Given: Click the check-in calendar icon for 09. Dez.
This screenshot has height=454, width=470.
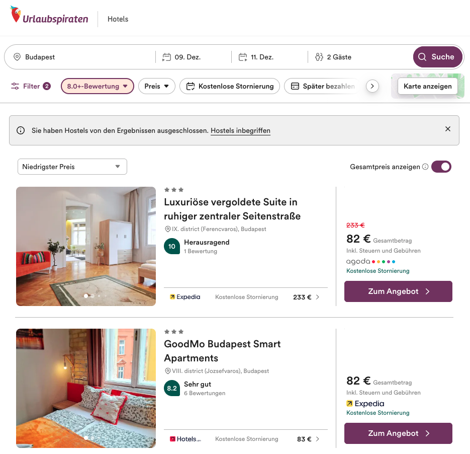Looking at the screenshot, I should click(167, 57).
